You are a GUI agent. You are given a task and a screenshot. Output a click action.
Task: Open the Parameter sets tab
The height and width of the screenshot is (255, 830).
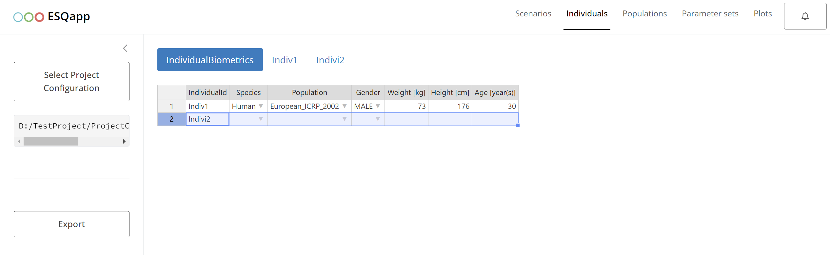(x=710, y=14)
